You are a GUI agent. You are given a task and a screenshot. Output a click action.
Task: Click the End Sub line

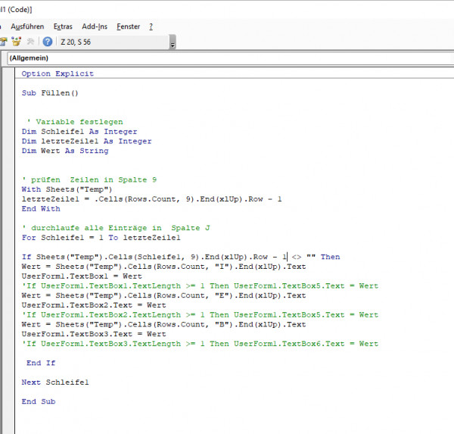[x=39, y=401]
